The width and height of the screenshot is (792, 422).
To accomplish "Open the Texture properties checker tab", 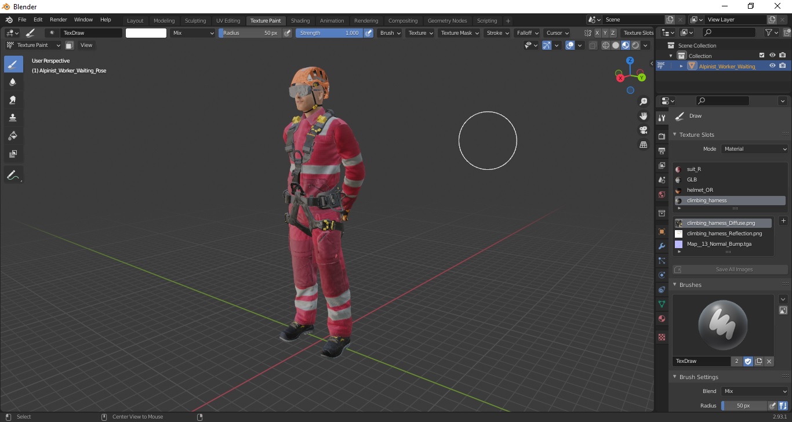I will (x=662, y=337).
